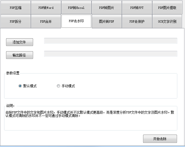
Task: Click the PDF去水印 tab
Action: (x=76, y=21)
